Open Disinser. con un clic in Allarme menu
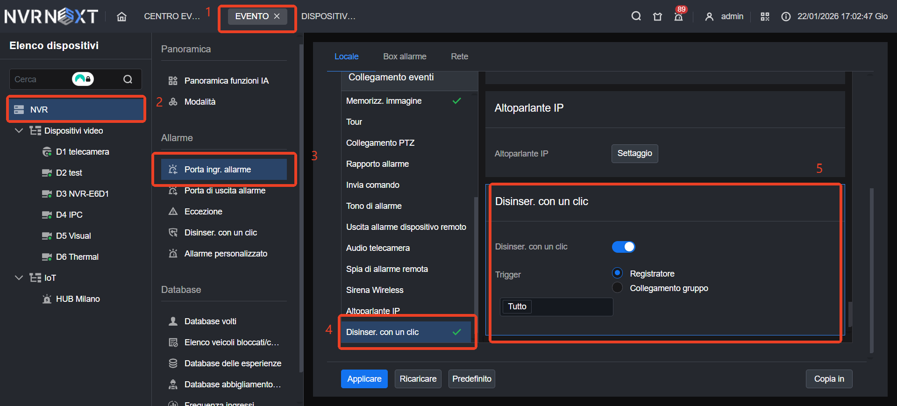The height and width of the screenshot is (406, 897). coord(224,233)
